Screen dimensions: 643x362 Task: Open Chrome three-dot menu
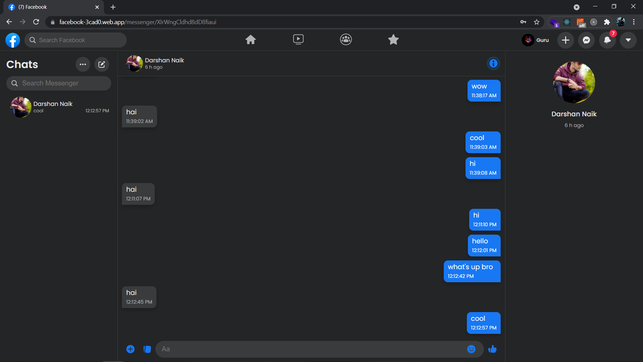click(634, 22)
